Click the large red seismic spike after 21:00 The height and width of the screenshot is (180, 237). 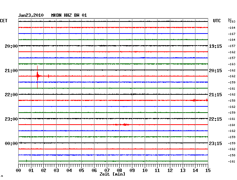click(x=38, y=77)
